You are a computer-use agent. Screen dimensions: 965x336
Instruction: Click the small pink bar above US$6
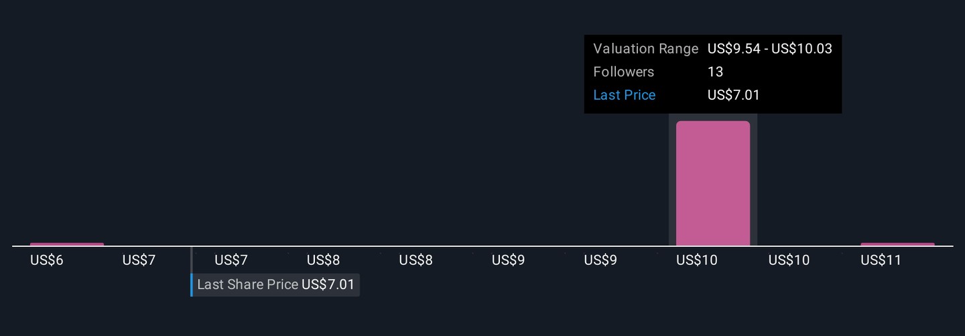click(x=67, y=244)
